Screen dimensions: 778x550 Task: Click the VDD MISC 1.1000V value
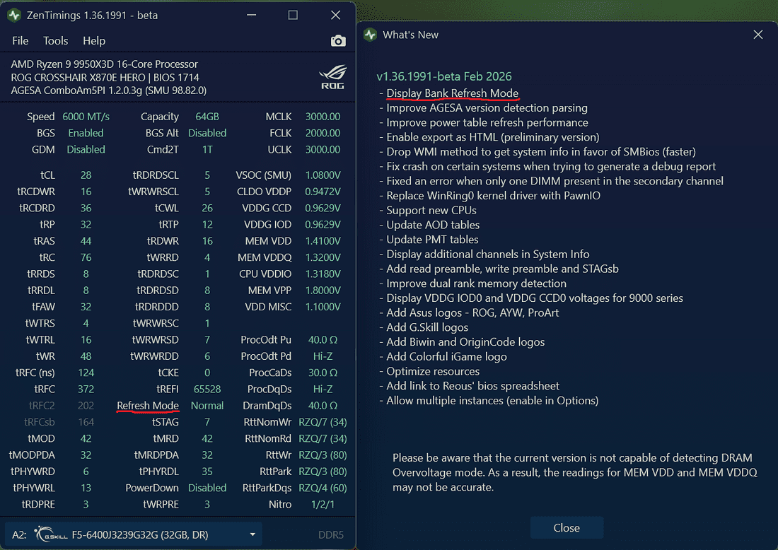pos(323,307)
